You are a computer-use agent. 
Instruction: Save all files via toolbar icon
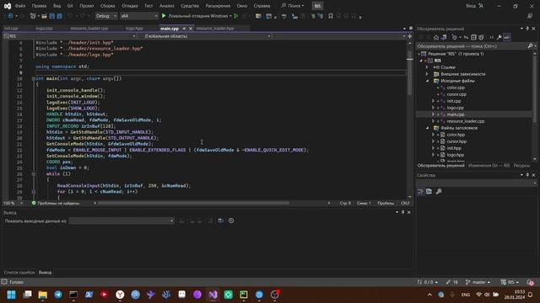pyautogui.click(x=60, y=16)
